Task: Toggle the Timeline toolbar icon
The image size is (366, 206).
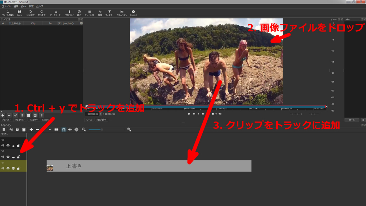Action: tap(122, 13)
